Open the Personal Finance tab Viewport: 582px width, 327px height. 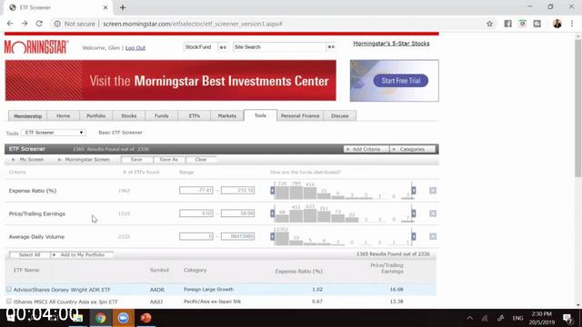(x=300, y=116)
